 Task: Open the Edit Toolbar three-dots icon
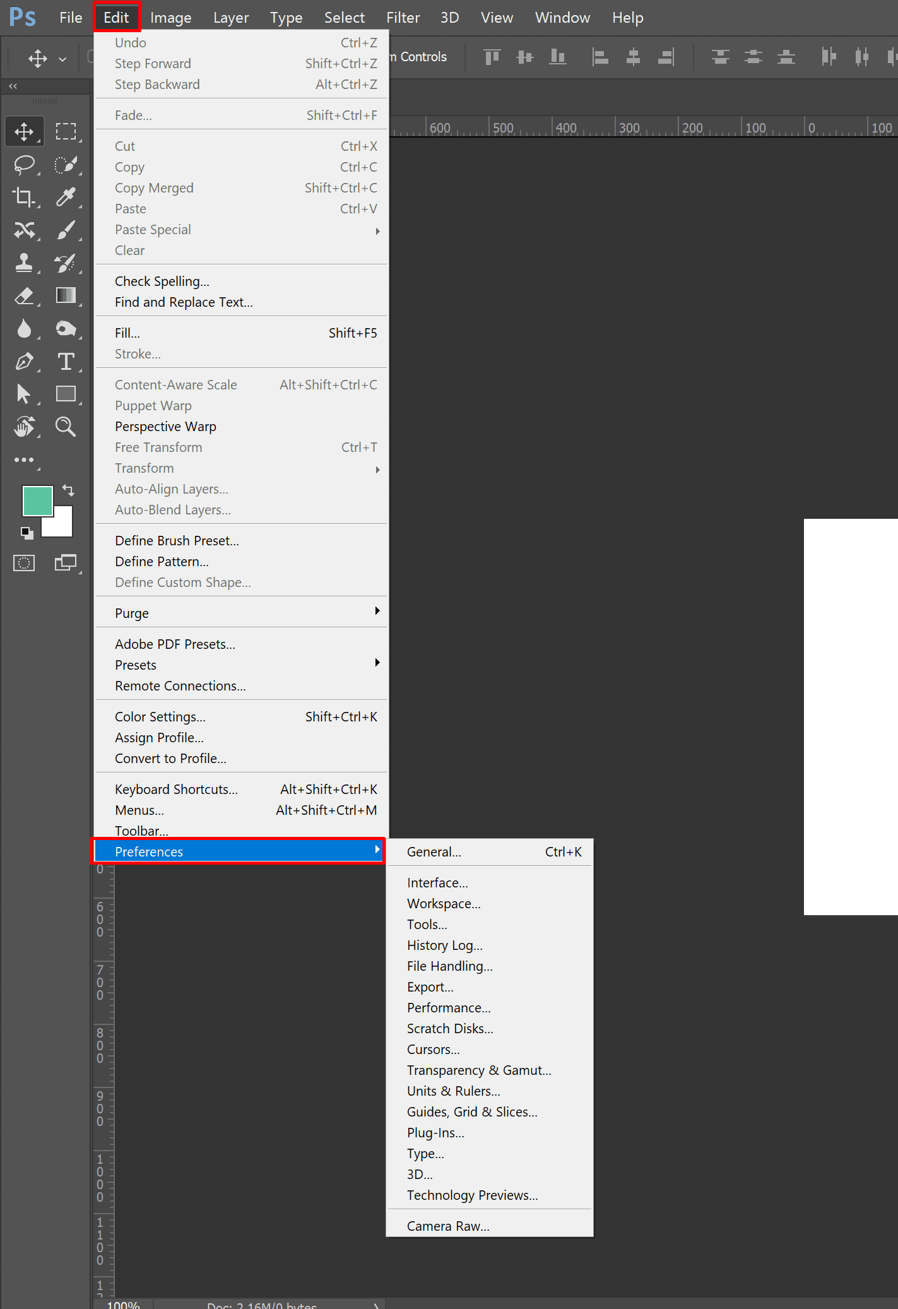24,460
